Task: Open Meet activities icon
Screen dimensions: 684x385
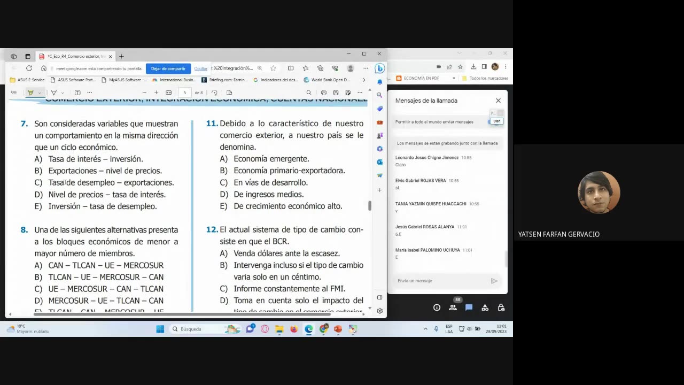Action: [485, 307]
